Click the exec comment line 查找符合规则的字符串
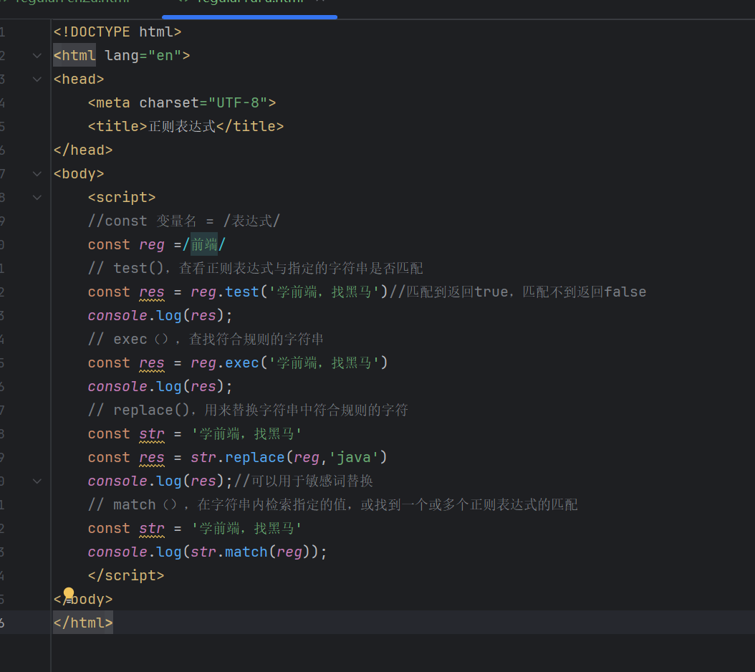The height and width of the screenshot is (672, 755). pyautogui.click(x=206, y=339)
